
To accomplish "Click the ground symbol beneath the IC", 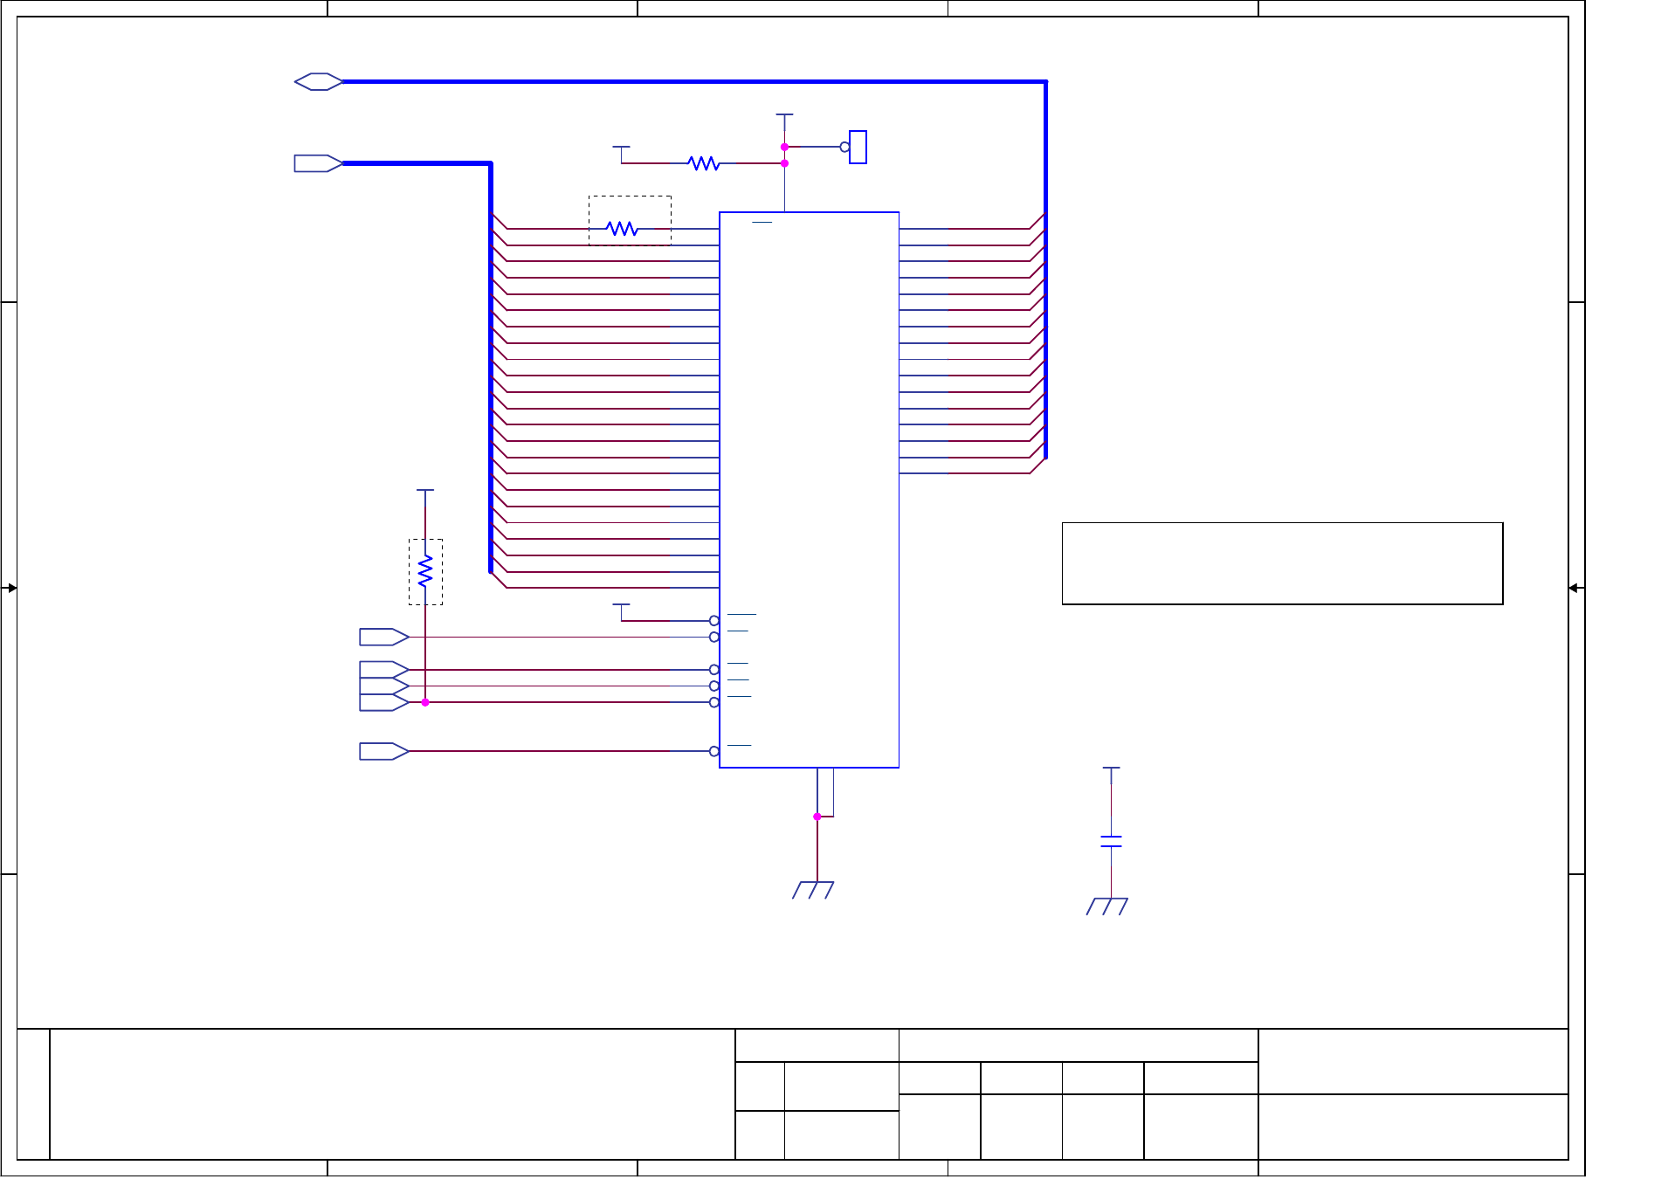I will click(813, 890).
